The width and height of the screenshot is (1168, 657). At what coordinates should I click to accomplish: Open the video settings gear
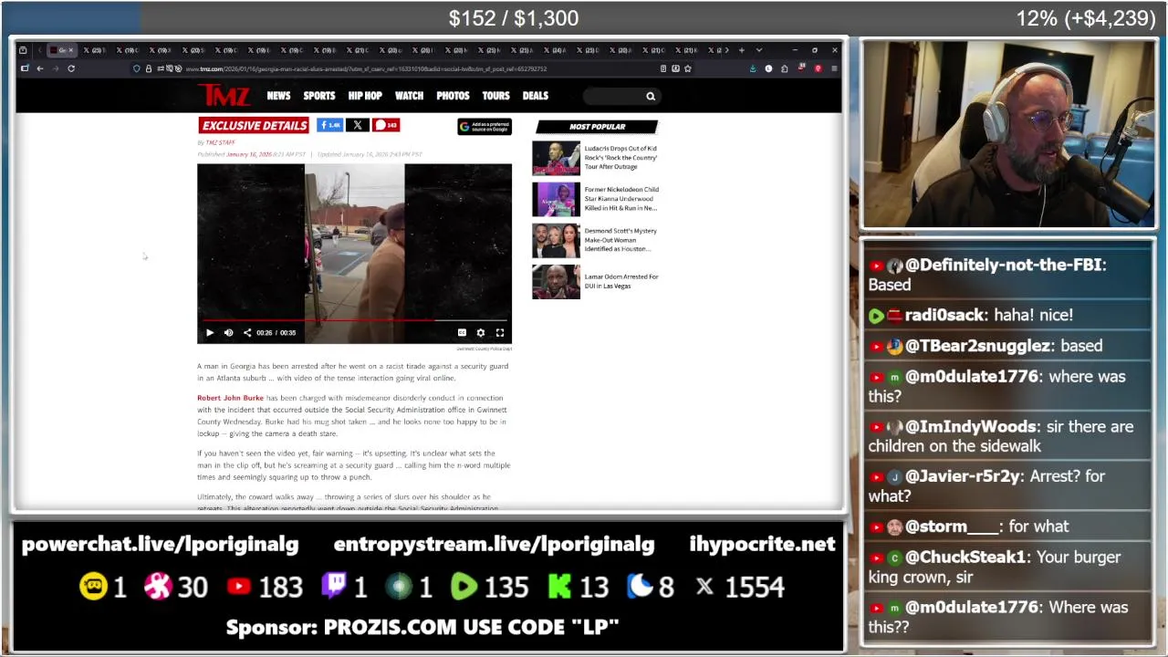[x=481, y=333]
